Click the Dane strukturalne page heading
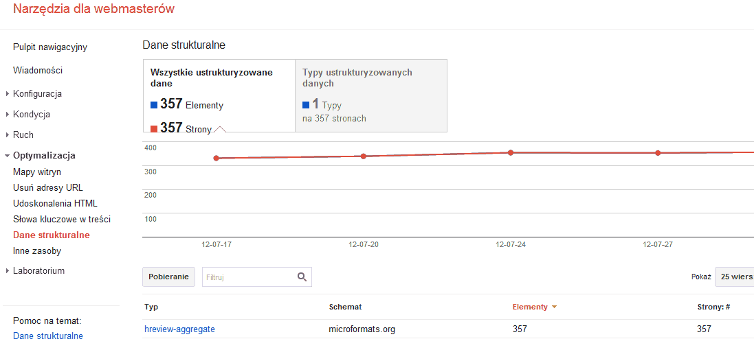 pyautogui.click(x=184, y=45)
